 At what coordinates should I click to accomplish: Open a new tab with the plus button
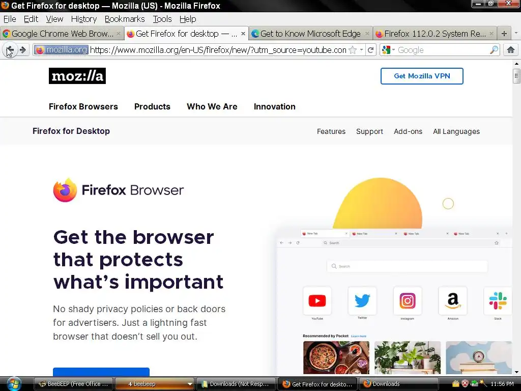pyautogui.click(x=504, y=34)
